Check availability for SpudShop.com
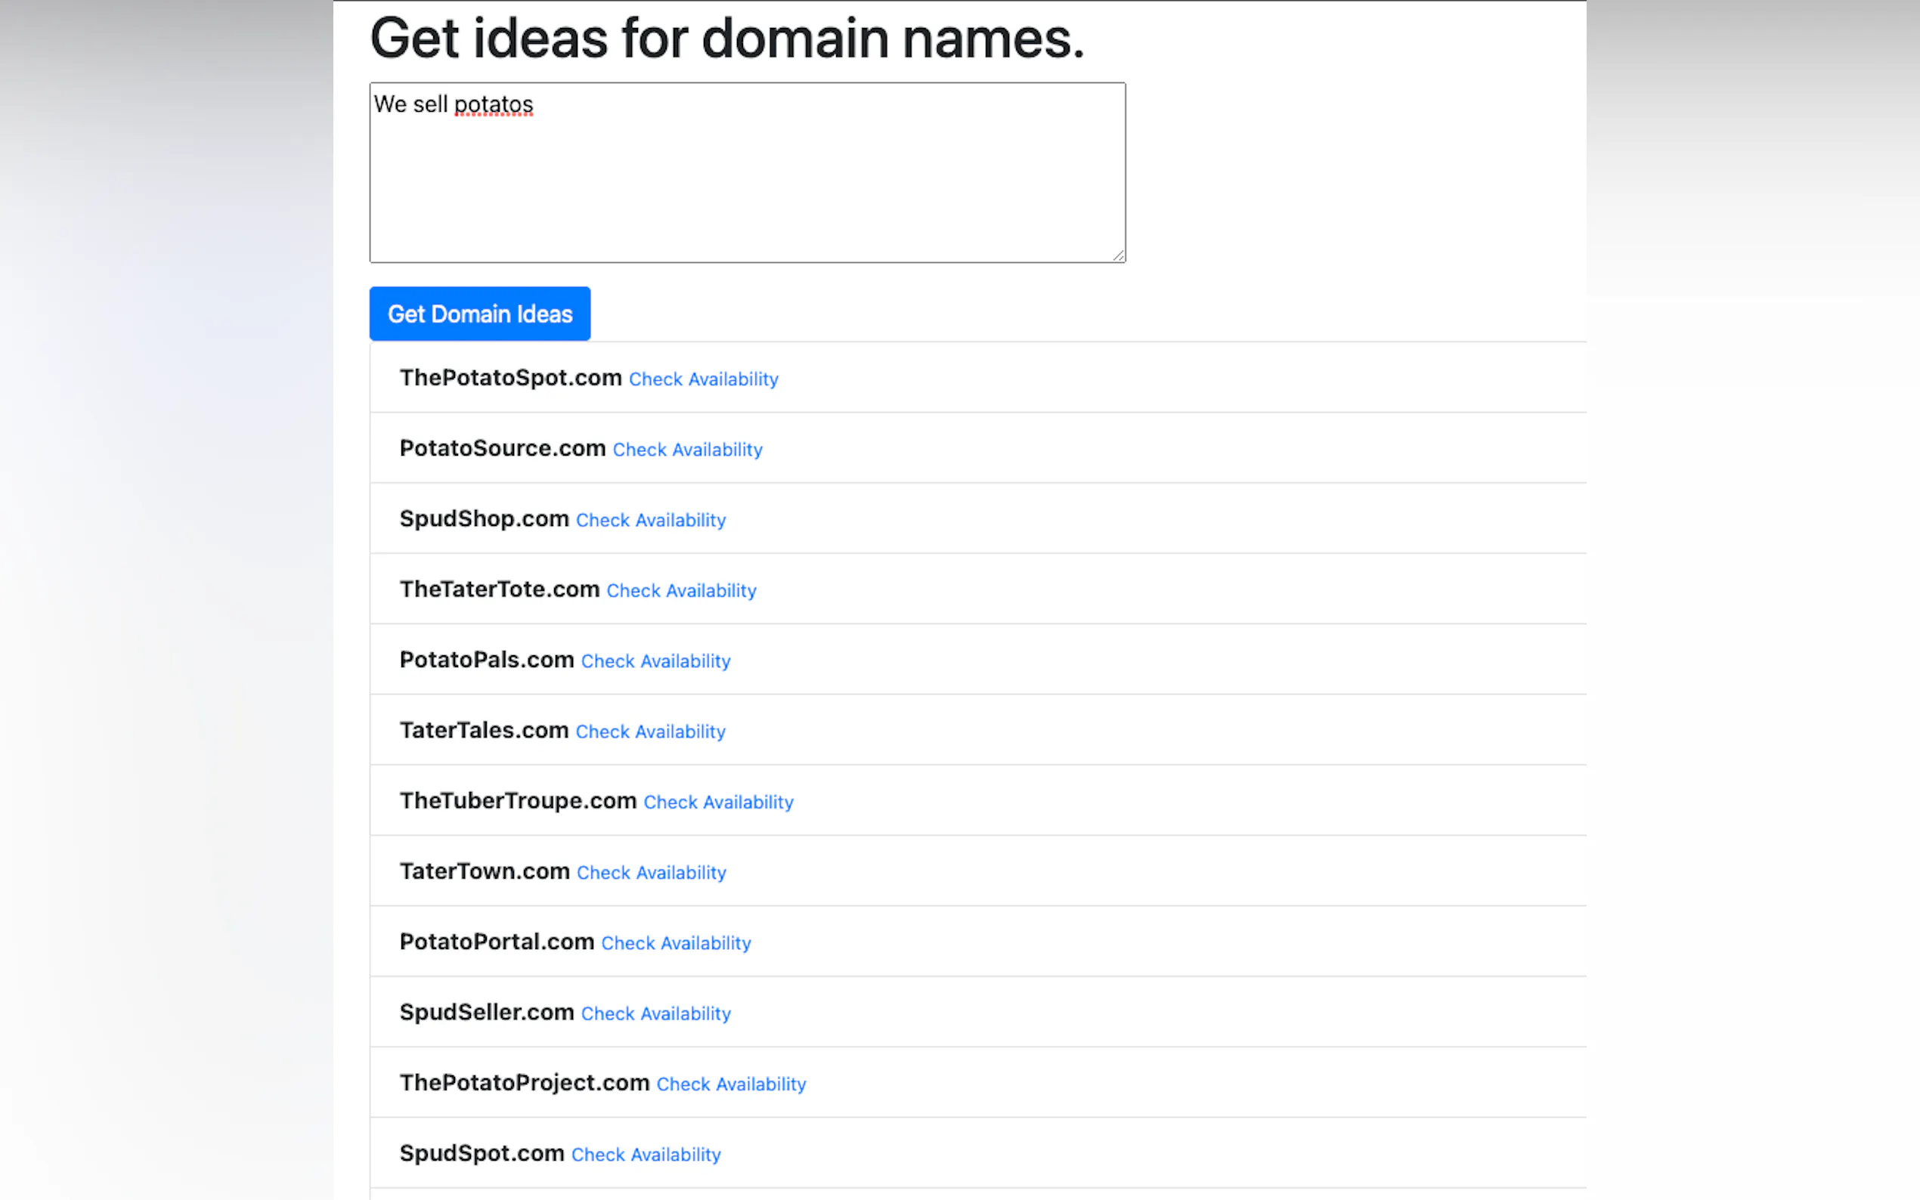The height and width of the screenshot is (1200, 1920). click(x=650, y=521)
